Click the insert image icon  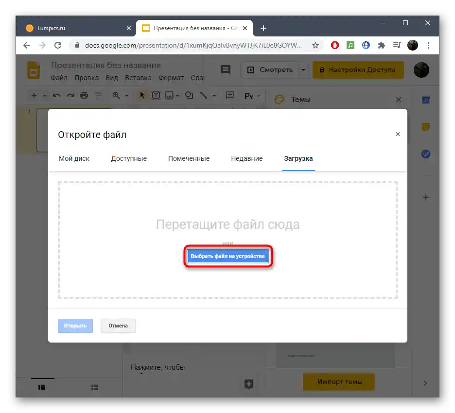click(x=169, y=95)
